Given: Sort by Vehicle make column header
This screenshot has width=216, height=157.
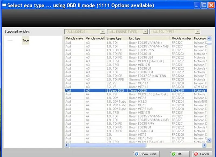Looking at the screenshot, I should (75, 38).
